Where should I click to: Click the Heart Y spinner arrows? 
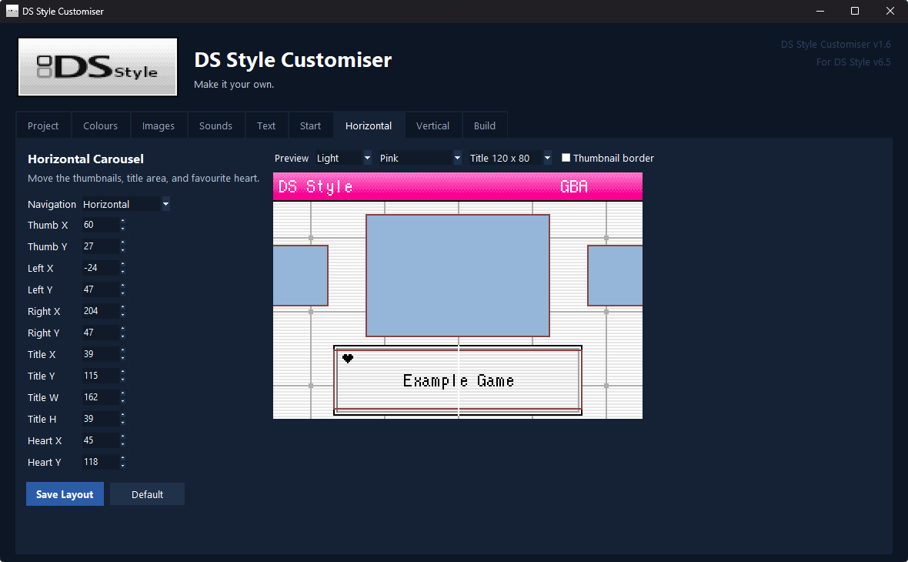123,462
